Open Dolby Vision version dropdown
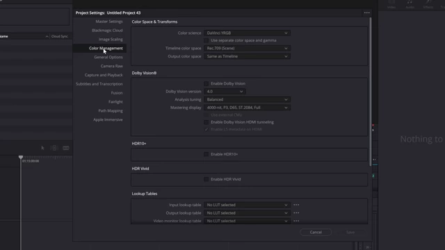 (x=225, y=92)
